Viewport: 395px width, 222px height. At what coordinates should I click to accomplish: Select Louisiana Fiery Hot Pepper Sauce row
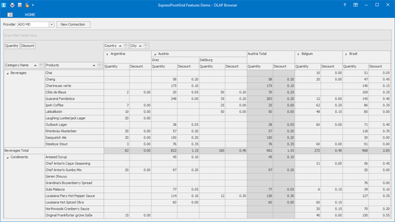click(74, 196)
